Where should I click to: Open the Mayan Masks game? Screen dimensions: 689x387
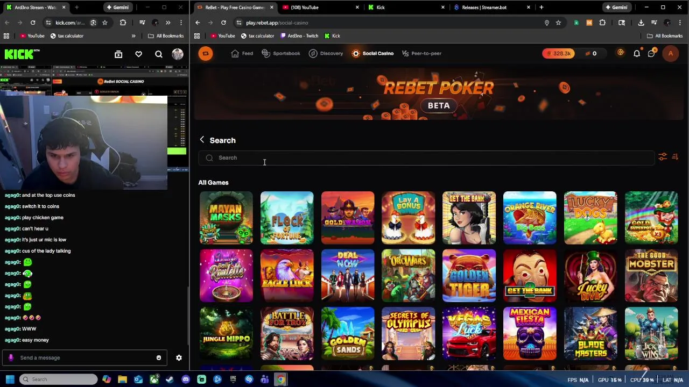tap(226, 218)
